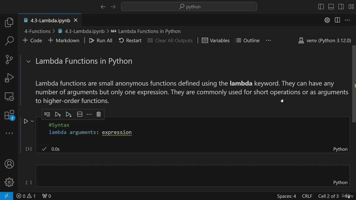Viewport: 356px width, 200px height.
Task: Split the editor to the right
Action: (337, 20)
